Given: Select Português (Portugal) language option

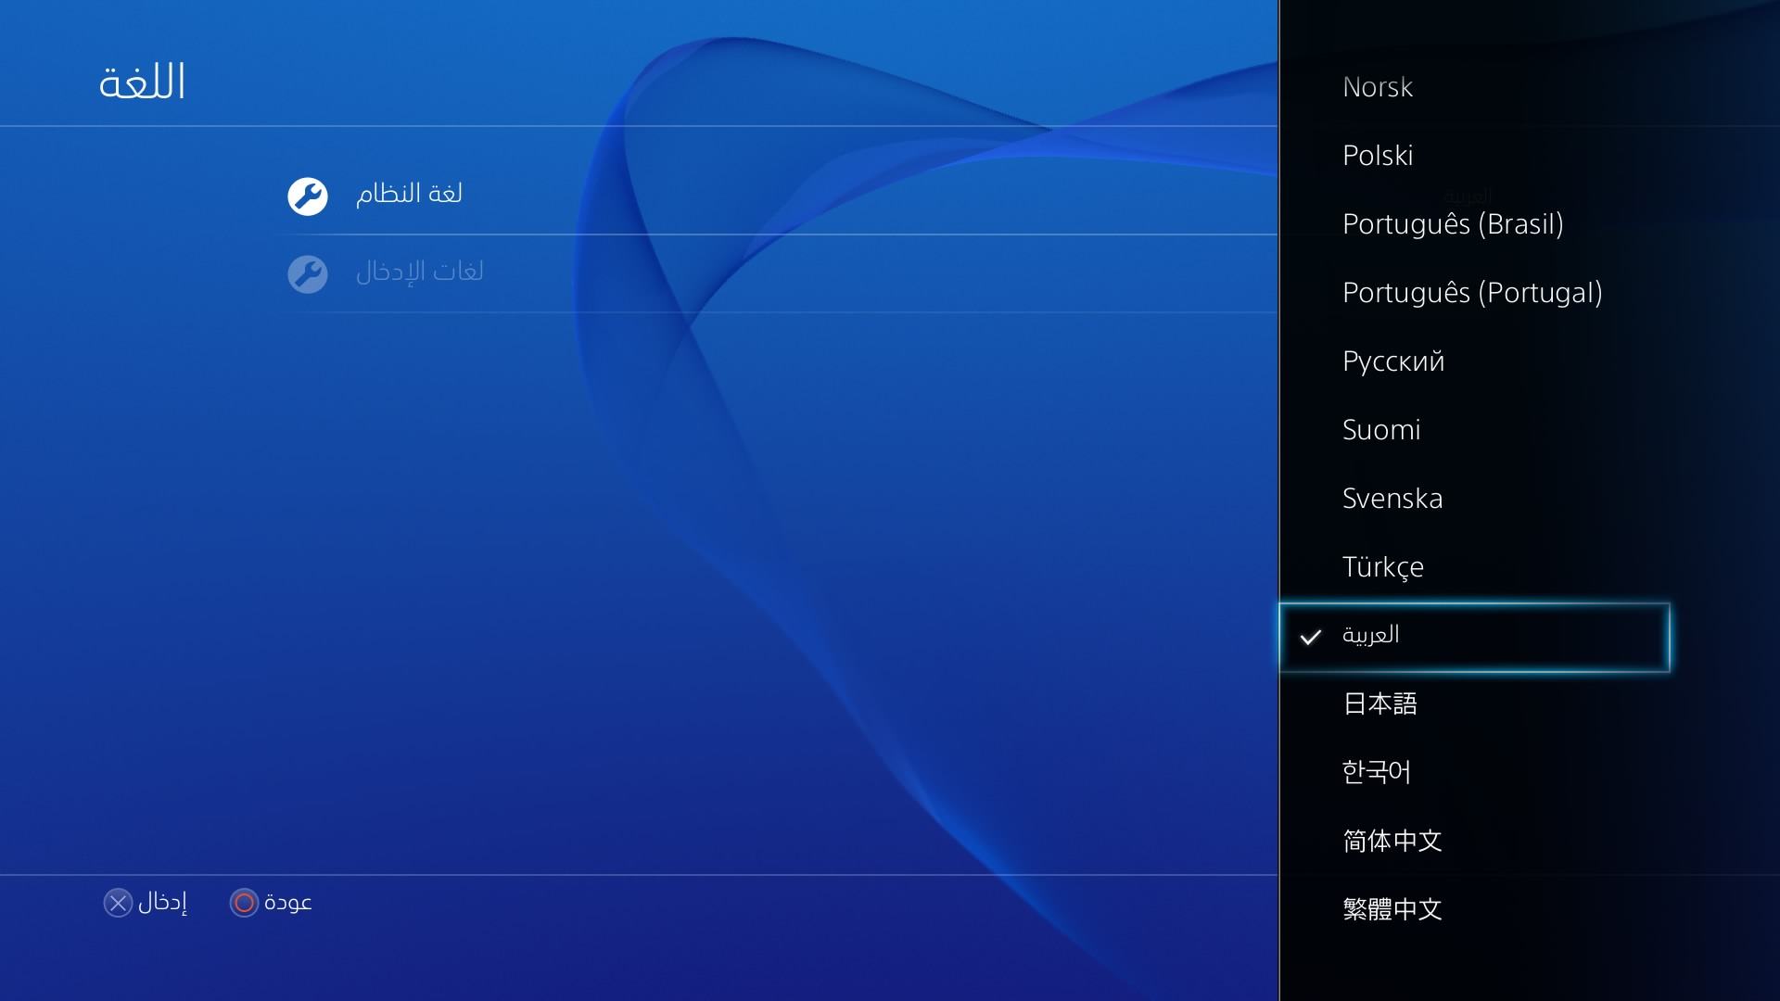Looking at the screenshot, I should [1472, 293].
